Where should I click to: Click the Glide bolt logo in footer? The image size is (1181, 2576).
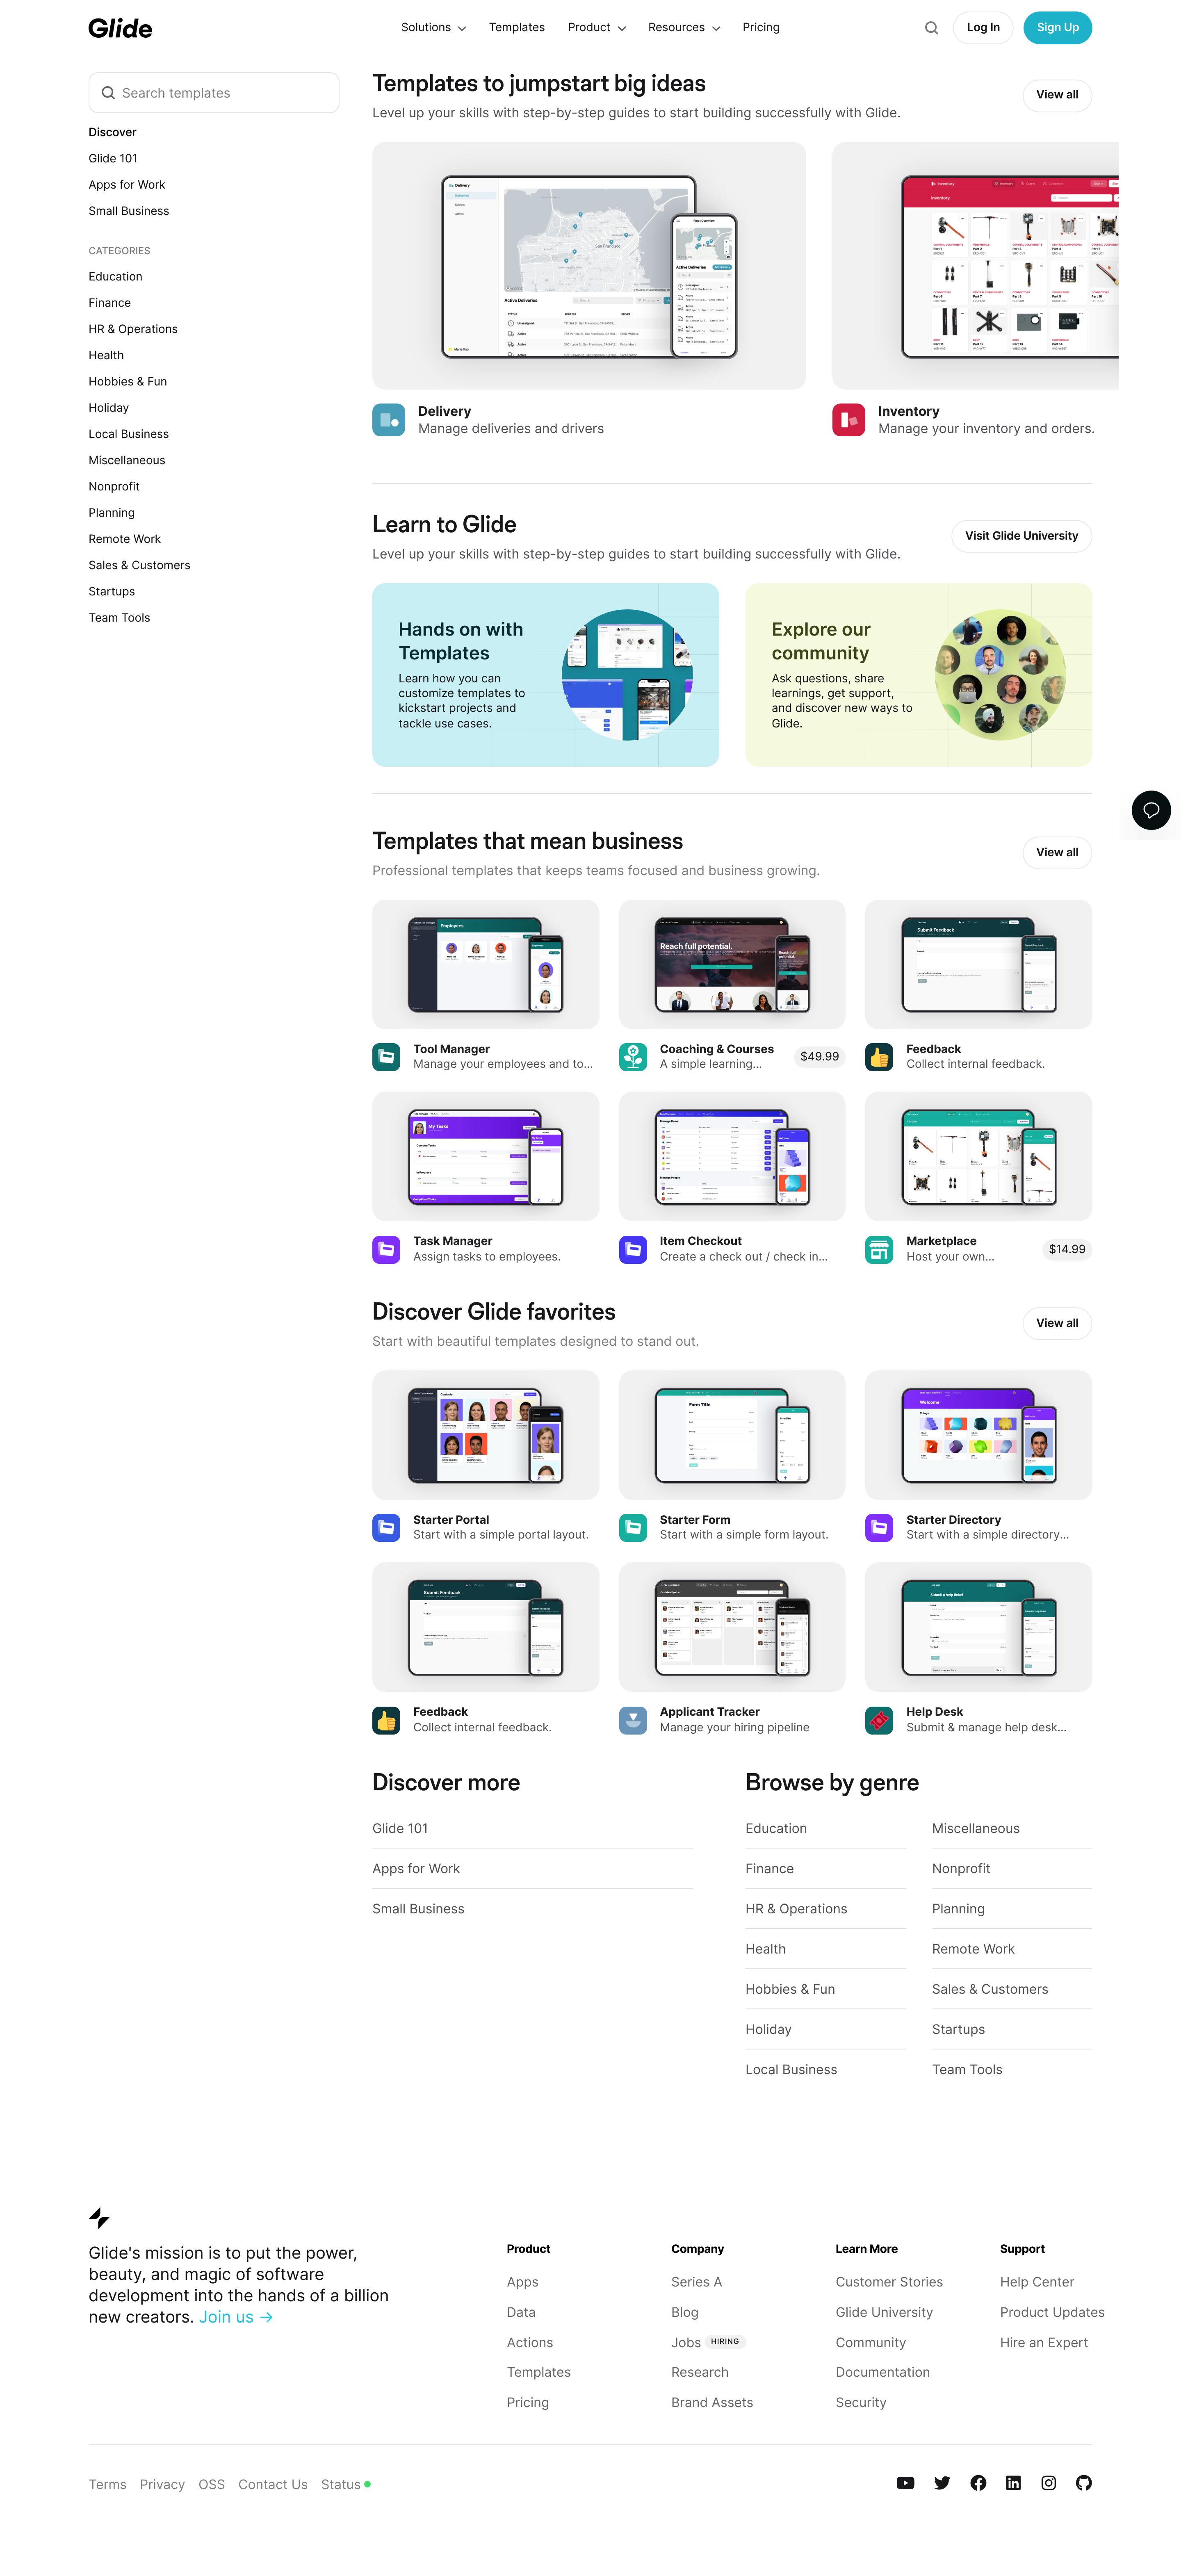(x=99, y=2218)
